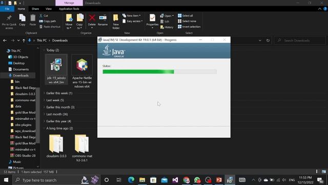328x185 pixels.
Task: Open the File tab
Action: [x=7, y=9]
